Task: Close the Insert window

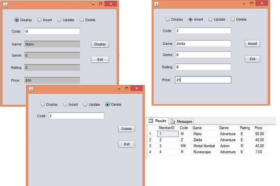Action: (x=262, y=3)
